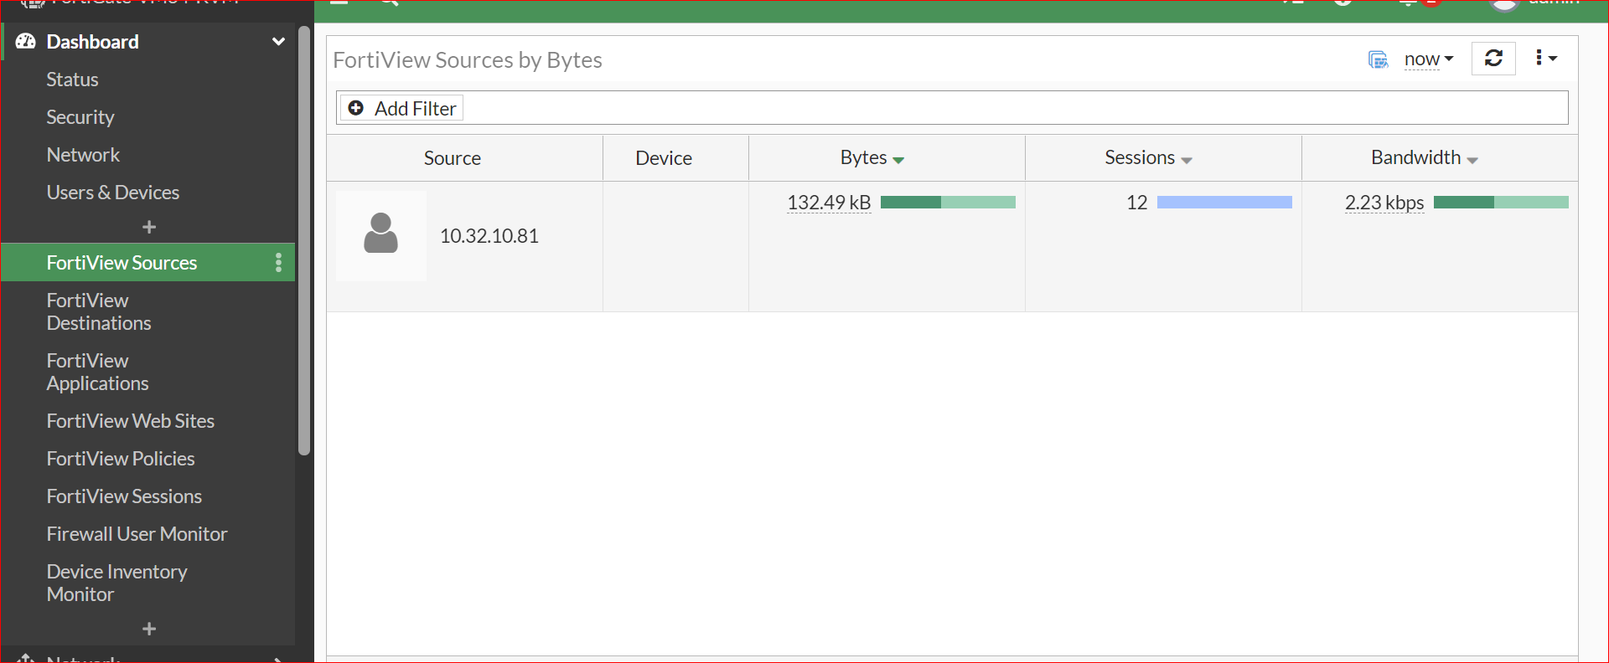Open the vertical dots options dropdown

point(1546,58)
